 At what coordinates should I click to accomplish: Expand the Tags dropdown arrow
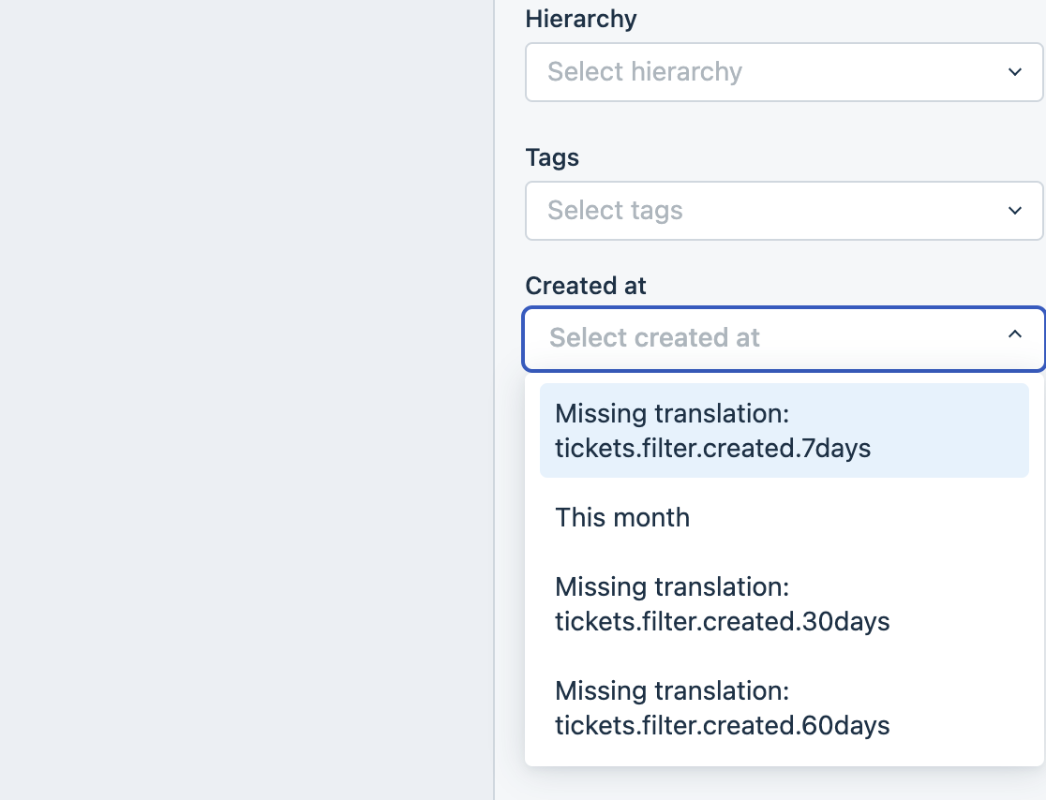[1014, 211]
